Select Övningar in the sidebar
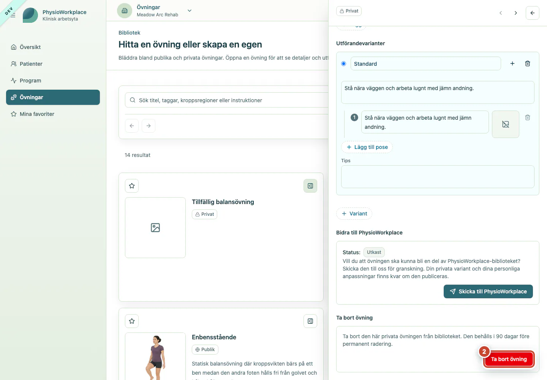Screen dimensions: 547x380 (53, 97)
